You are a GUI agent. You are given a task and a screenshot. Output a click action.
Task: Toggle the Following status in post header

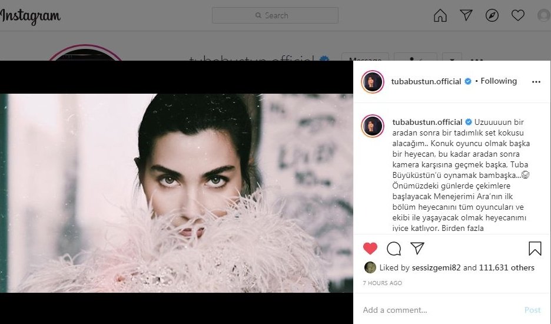click(x=499, y=81)
